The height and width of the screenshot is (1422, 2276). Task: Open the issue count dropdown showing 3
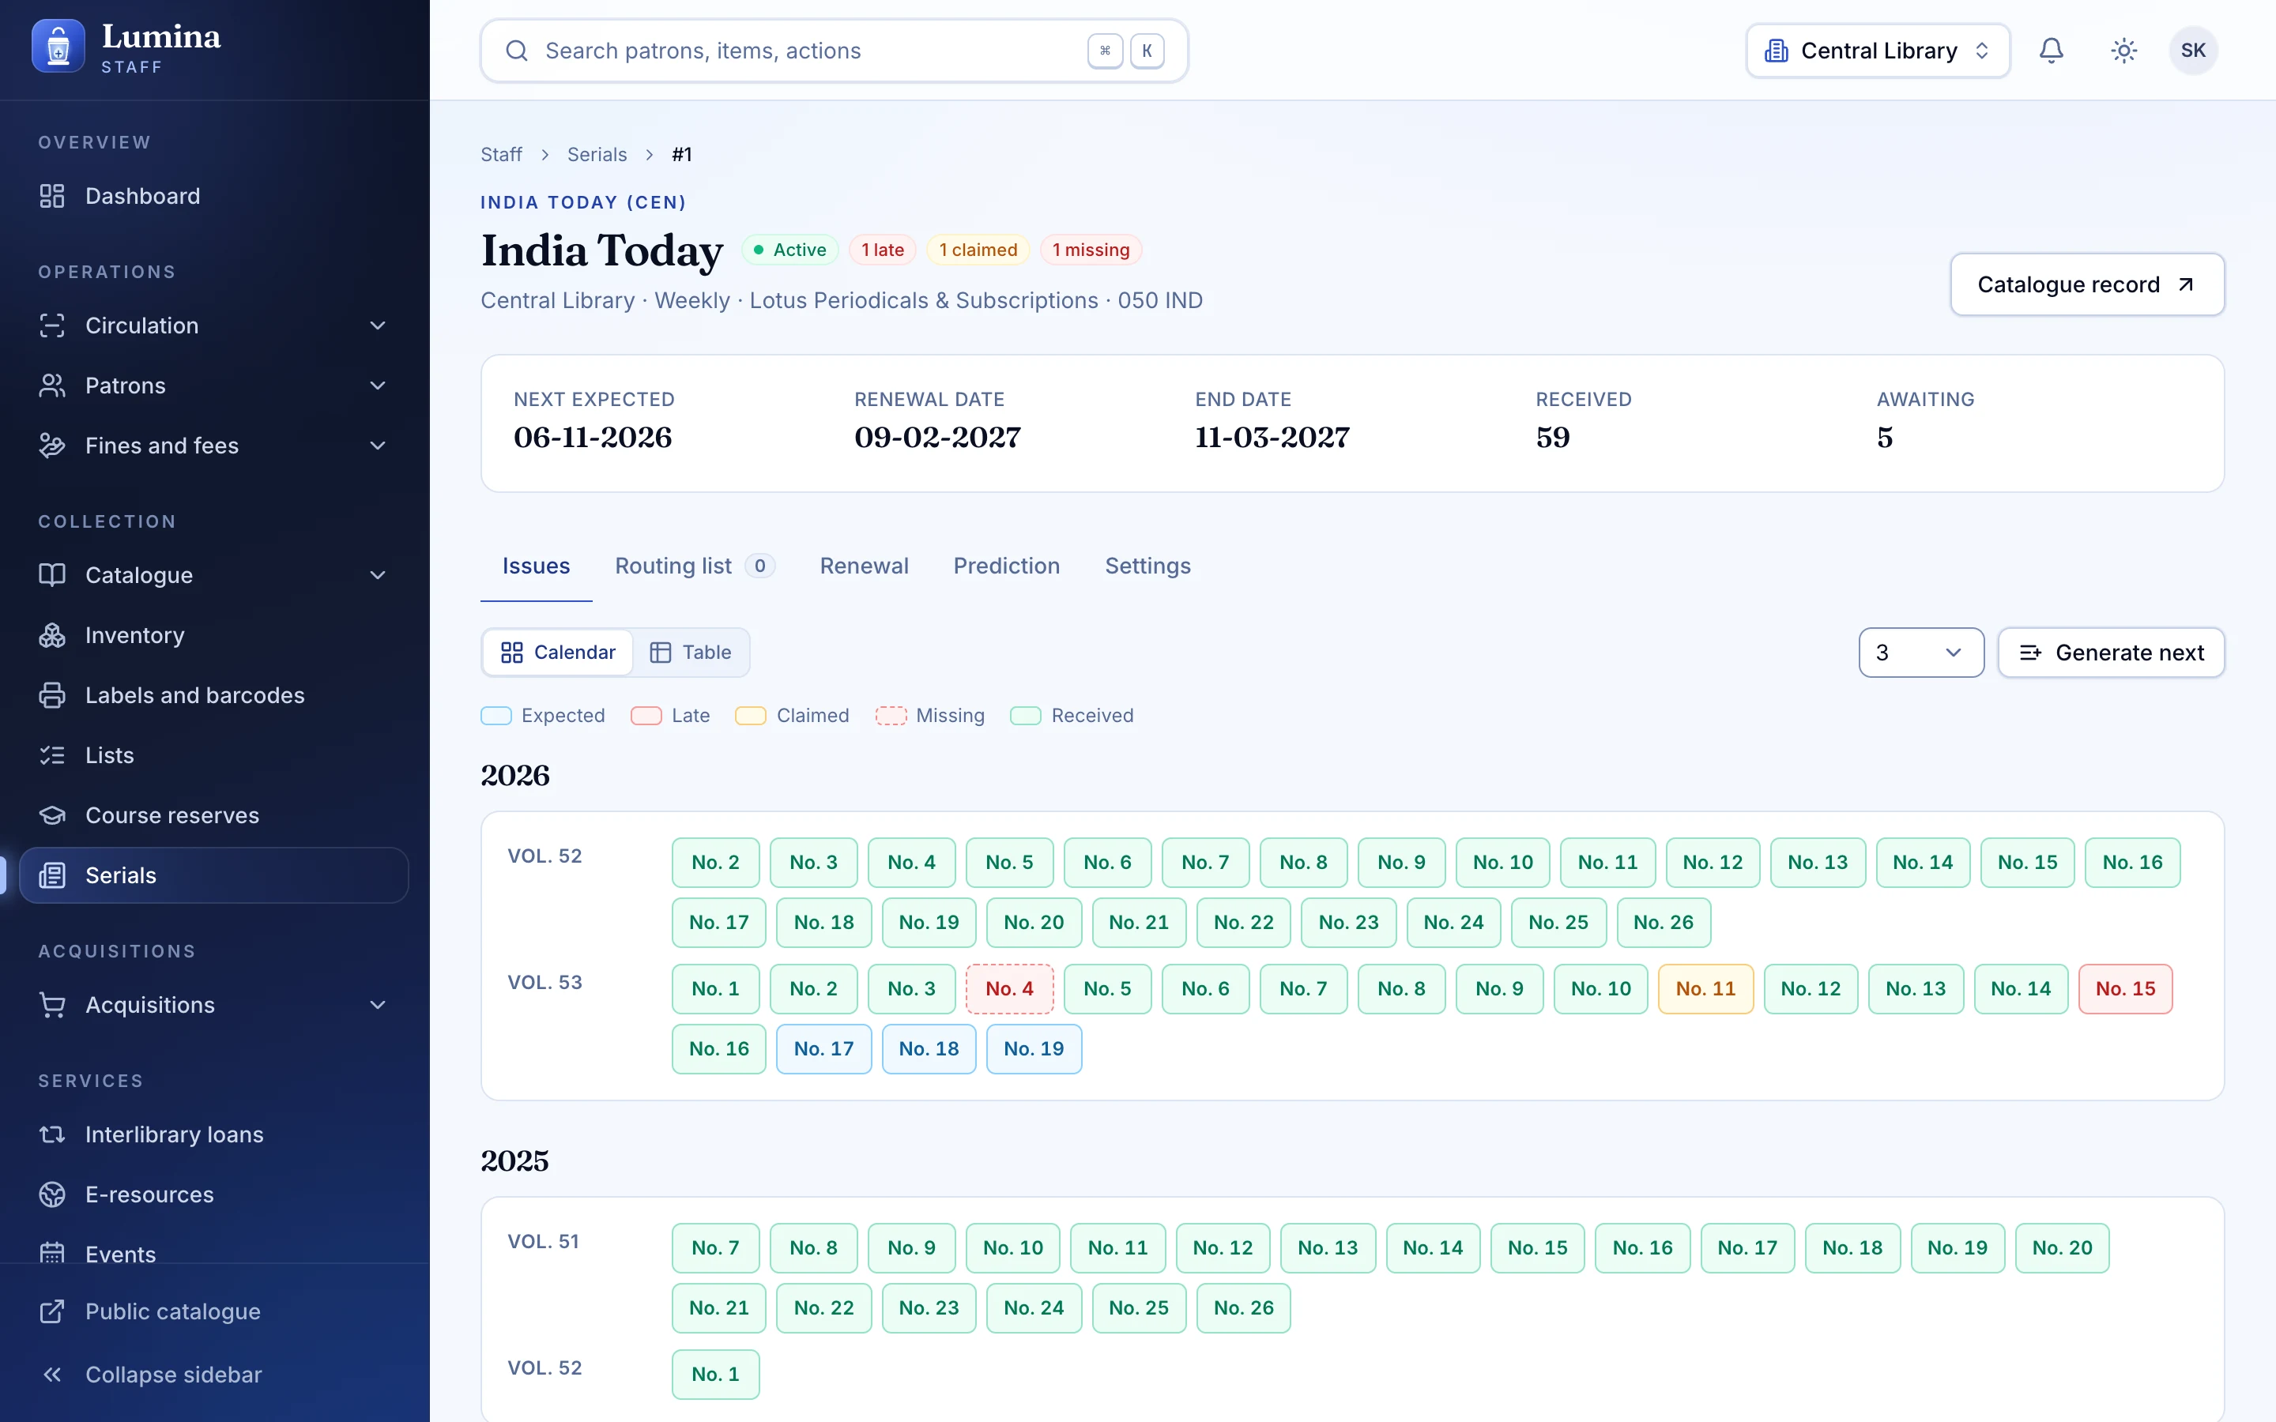click(x=1920, y=653)
